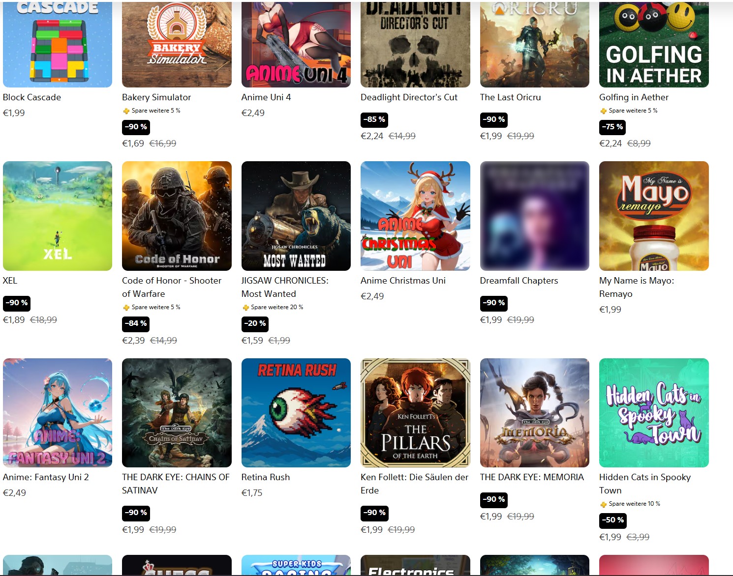Click XEL's -90 % discount badge
Viewport: 733px width, 576px height.
pos(17,303)
